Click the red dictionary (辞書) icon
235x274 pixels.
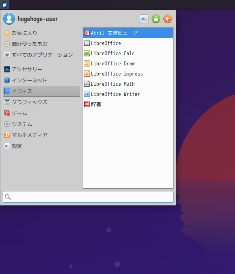coord(87,104)
